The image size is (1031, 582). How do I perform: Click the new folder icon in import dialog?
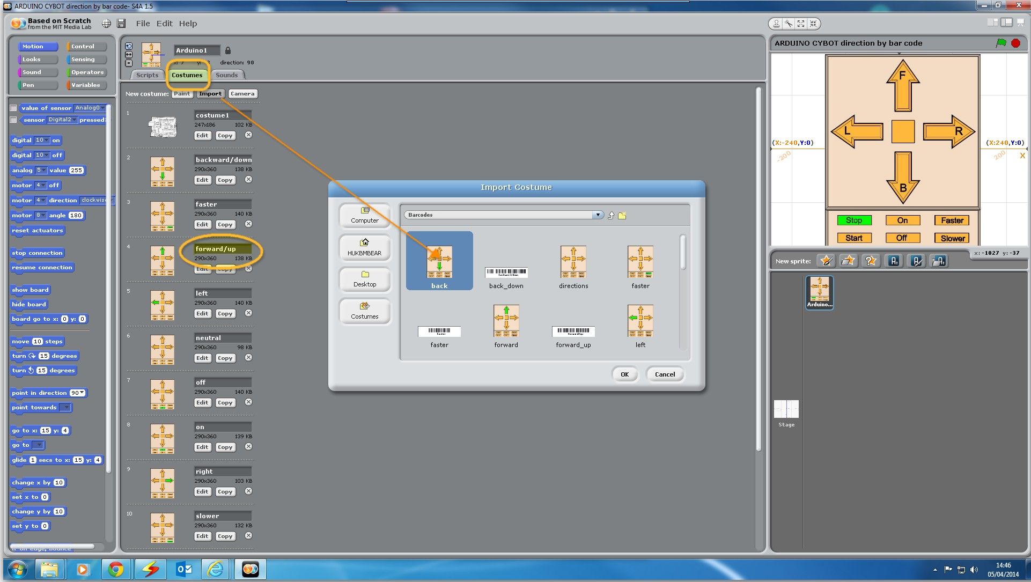pos(622,216)
